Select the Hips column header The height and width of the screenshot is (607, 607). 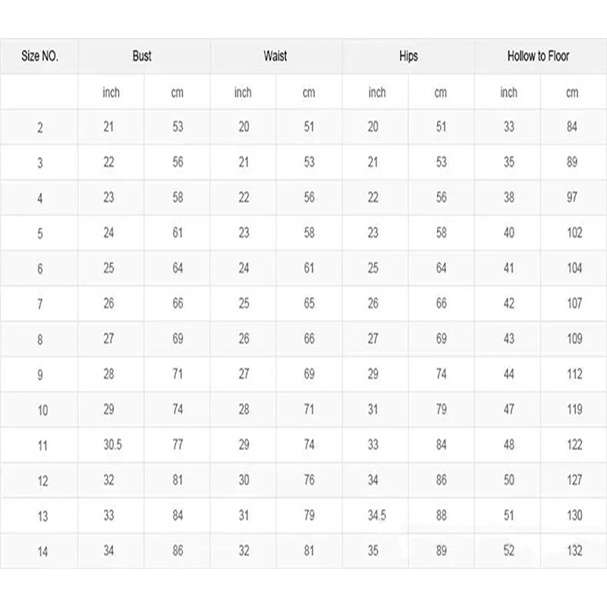pos(408,56)
